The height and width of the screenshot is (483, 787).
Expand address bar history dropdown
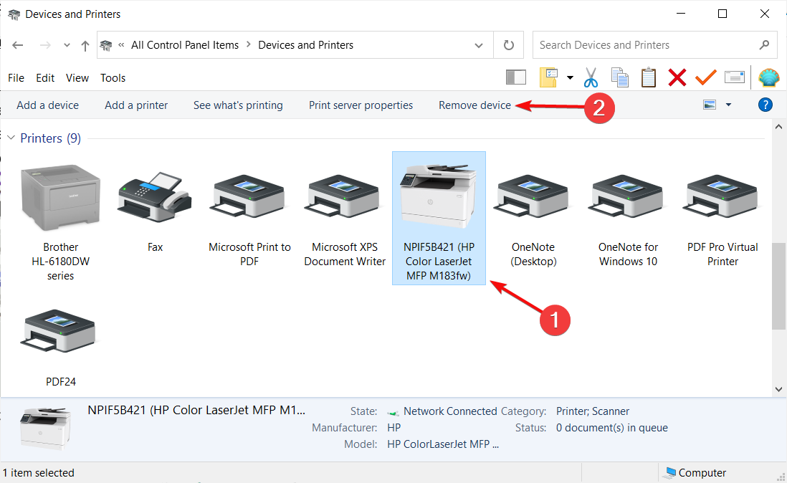click(x=478, y=45)
